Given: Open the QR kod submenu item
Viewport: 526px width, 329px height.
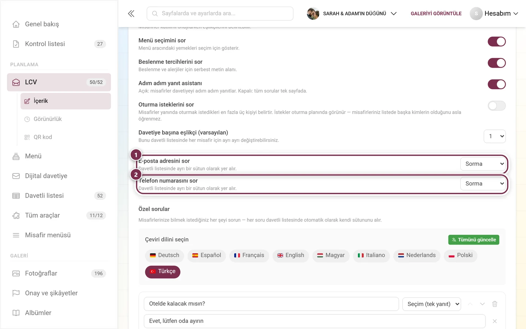Looking at the screenshot, I should coord(66,137).
